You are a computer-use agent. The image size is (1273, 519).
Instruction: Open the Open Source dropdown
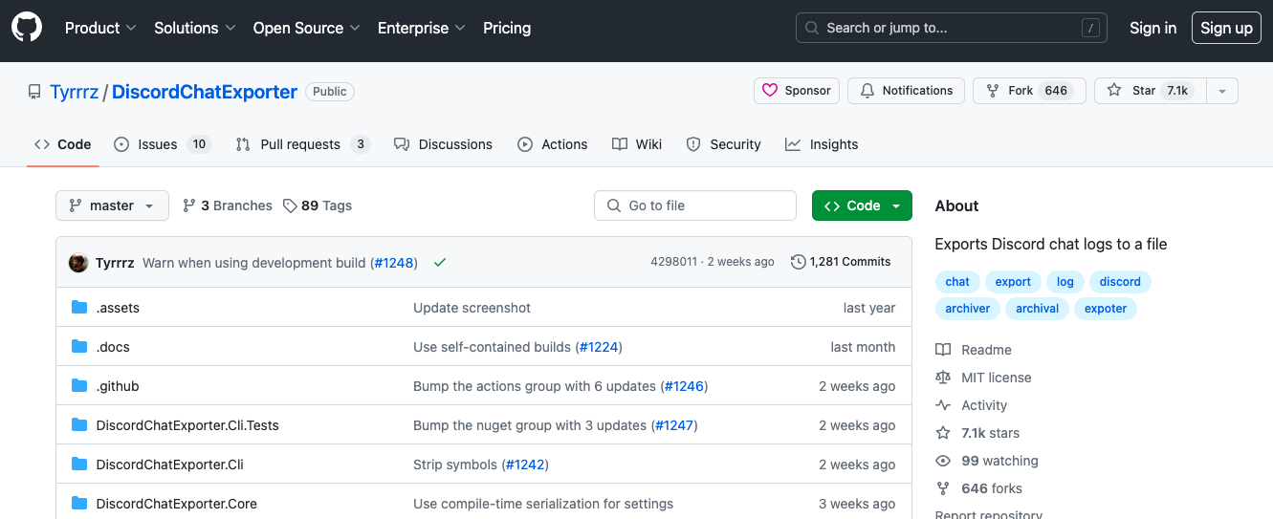tap(306, 28)
